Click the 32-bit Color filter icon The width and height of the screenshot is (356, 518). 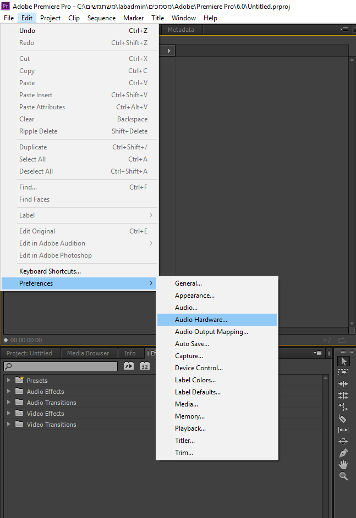click(x=145, y=366)
